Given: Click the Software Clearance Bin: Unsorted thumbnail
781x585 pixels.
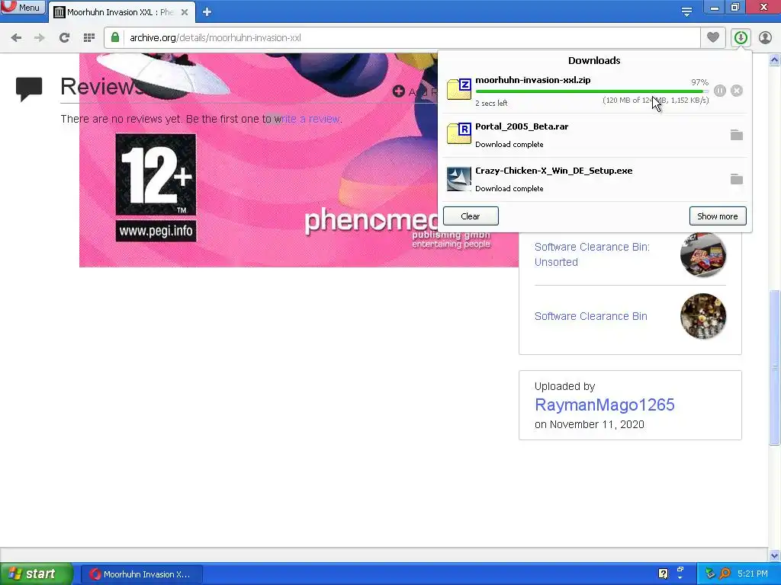Looking at the screenshot, I should [702, 254].
